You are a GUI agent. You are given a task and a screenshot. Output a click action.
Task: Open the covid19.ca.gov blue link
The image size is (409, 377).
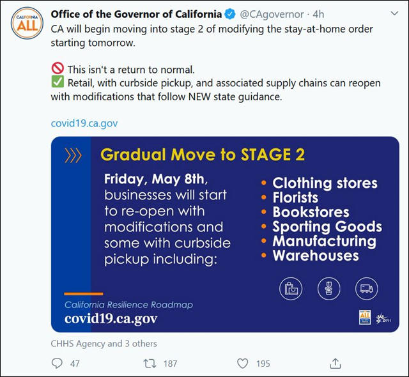(84, 123)
